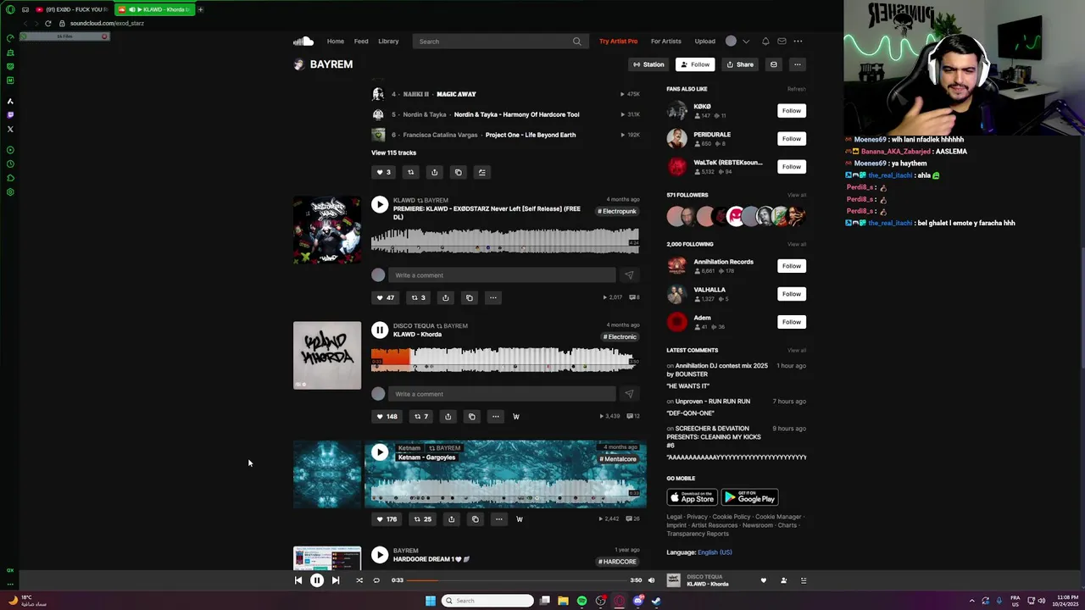Skip to next track in player bar
Viewport: 1085px width, 610px height.
pos(336,580)
